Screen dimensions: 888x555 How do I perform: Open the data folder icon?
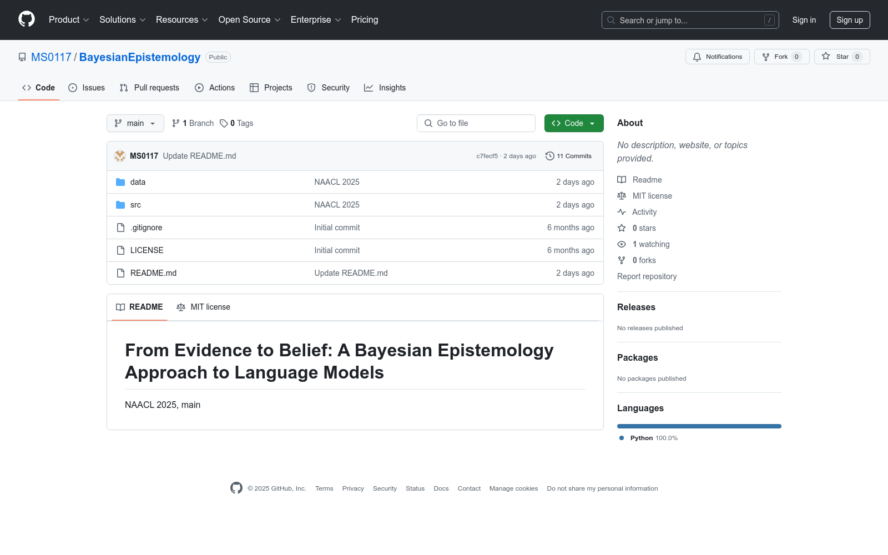click(120, 182)
